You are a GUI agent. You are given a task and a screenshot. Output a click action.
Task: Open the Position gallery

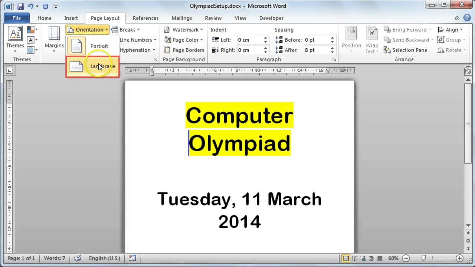pyautogui.click(x=351, y=40)
